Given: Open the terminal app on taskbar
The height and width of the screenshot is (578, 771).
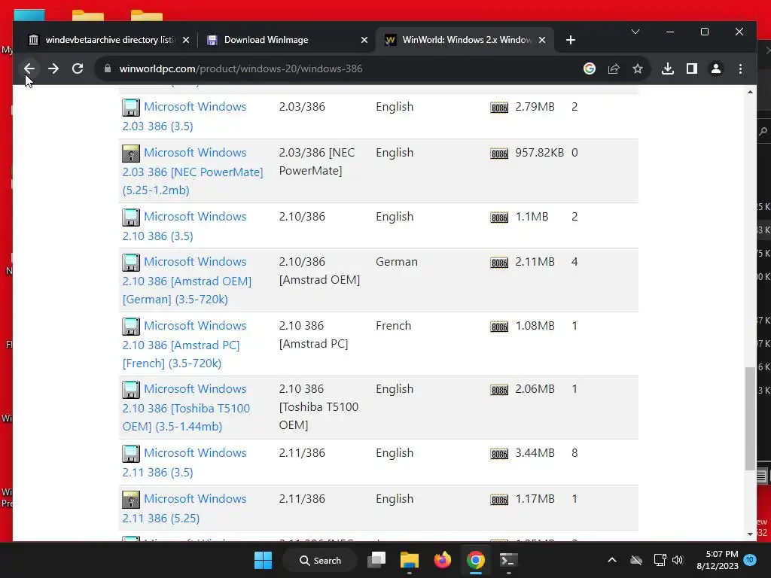Looking at the screenshot, I should (508, 560).
